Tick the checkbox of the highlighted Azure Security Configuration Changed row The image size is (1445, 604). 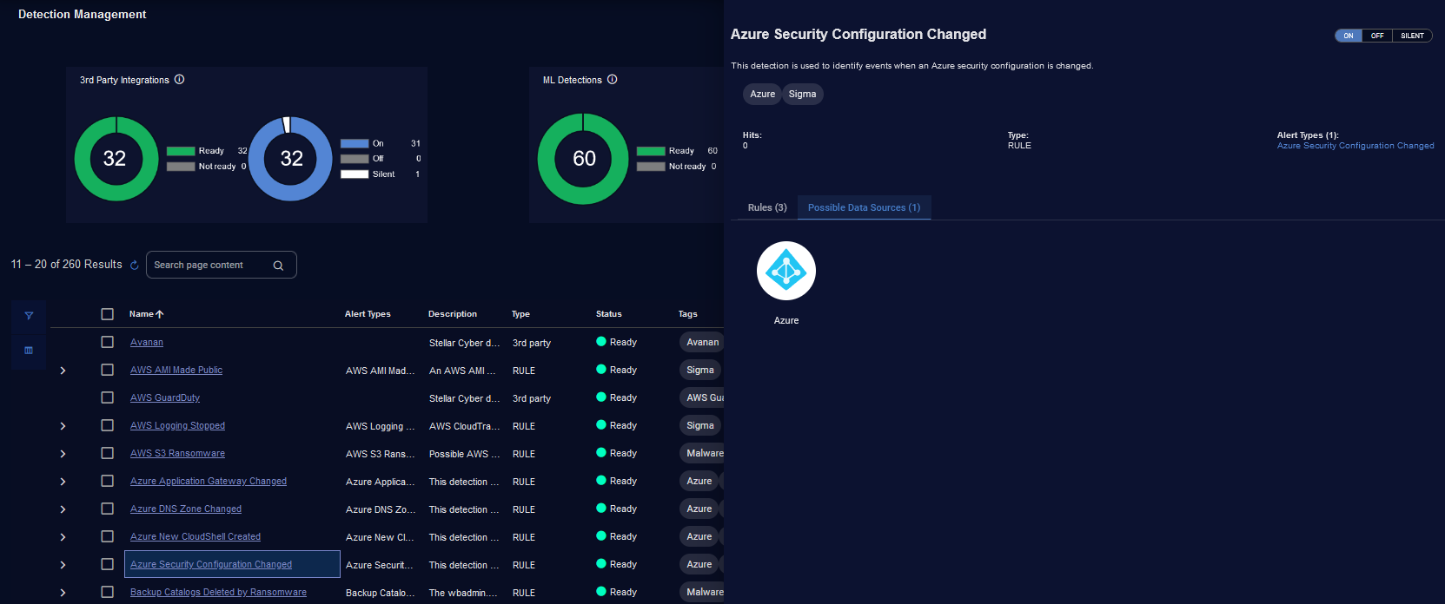(108, 564)
